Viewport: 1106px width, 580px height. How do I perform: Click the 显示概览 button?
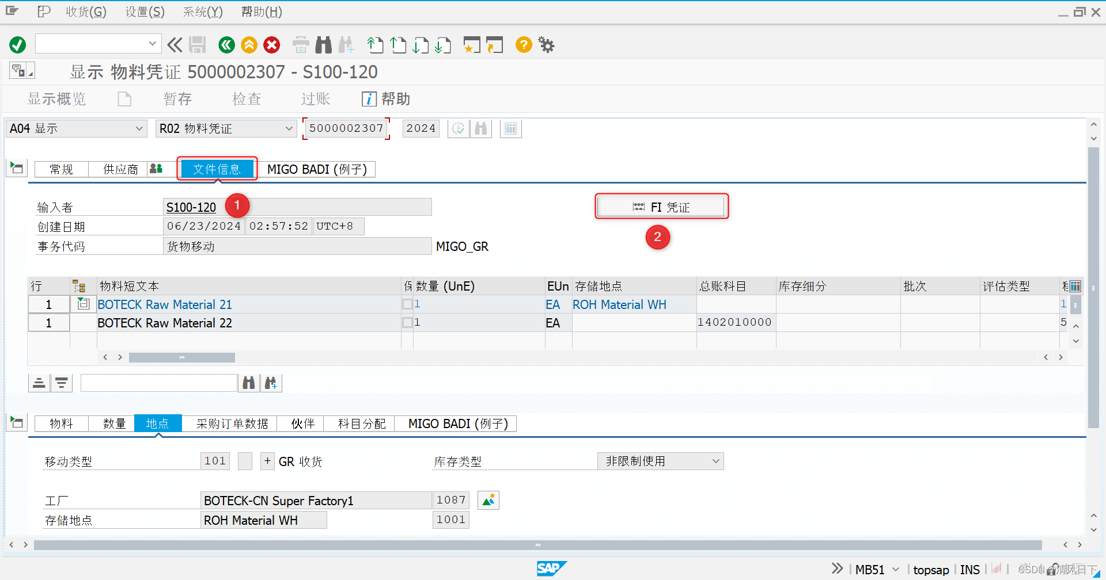(x=56, y=99)
